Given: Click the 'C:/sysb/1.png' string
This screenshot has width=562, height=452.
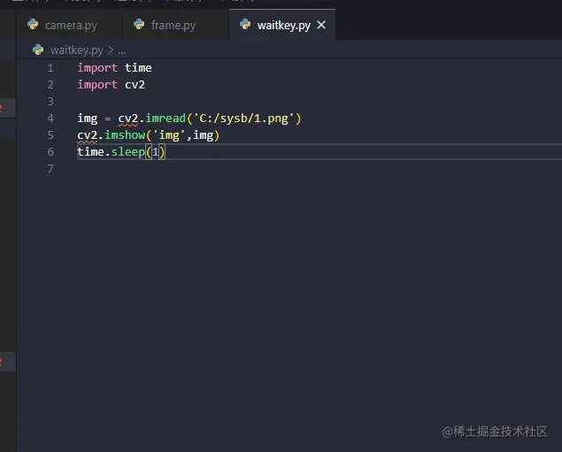Looking at the screenshot, I should 243,119.
